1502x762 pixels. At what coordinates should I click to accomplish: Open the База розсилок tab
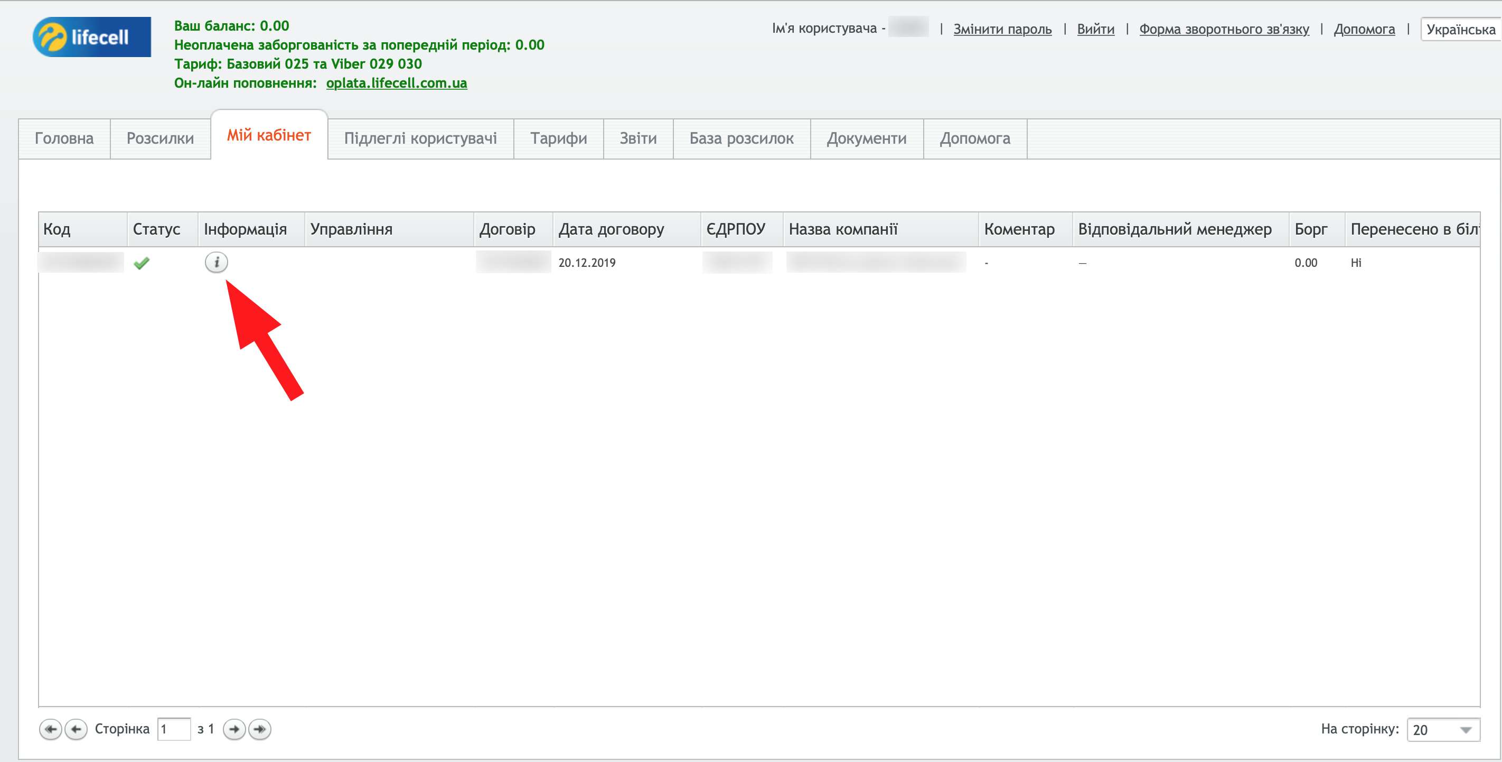point(741,138)
